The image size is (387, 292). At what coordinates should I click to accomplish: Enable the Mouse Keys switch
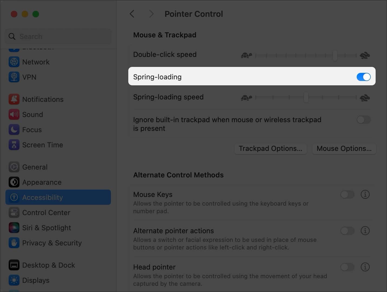click(x=347, y=194)
